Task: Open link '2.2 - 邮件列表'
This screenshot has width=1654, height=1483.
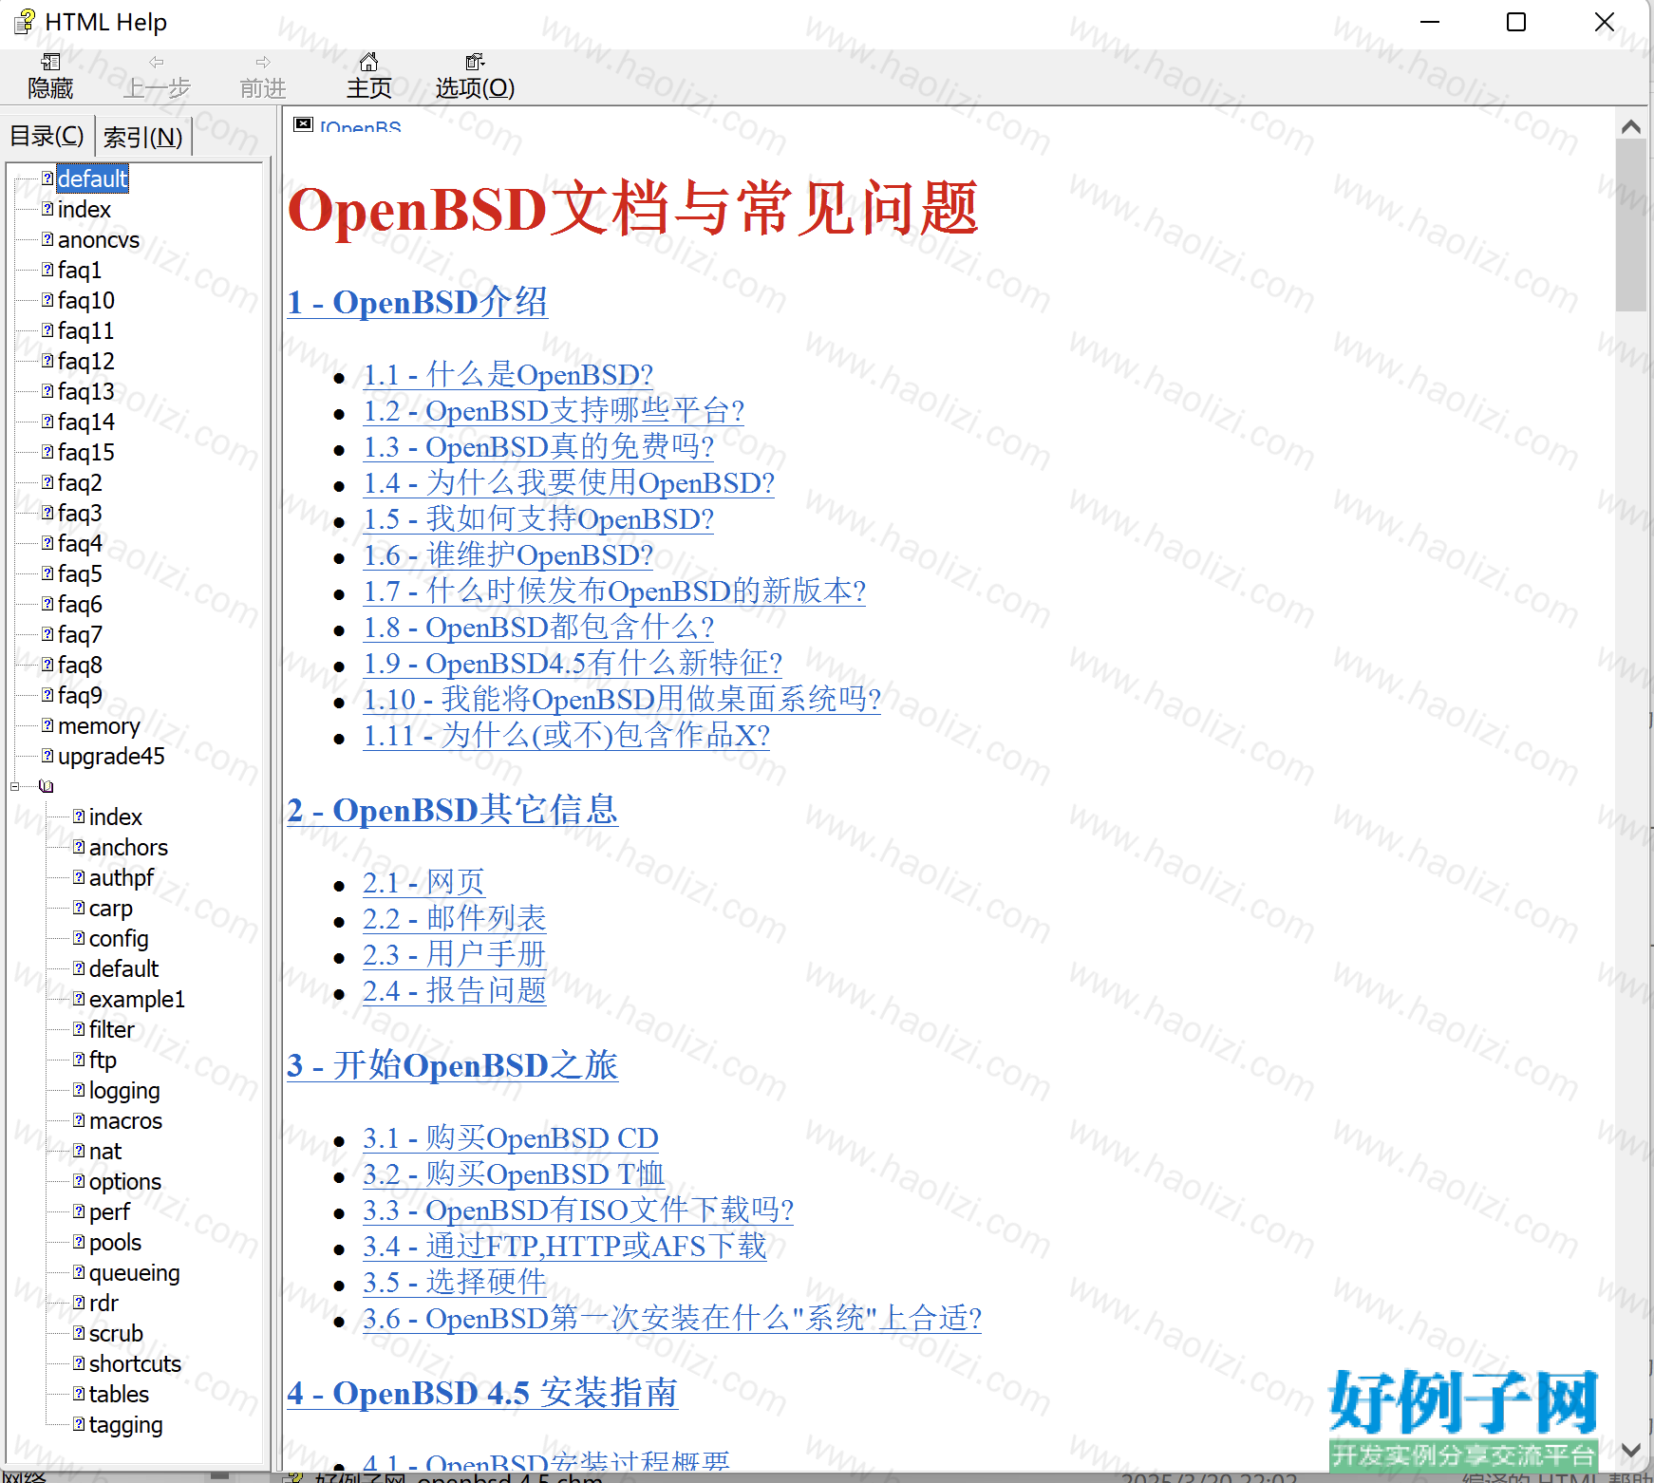Action: click(454, 918)
